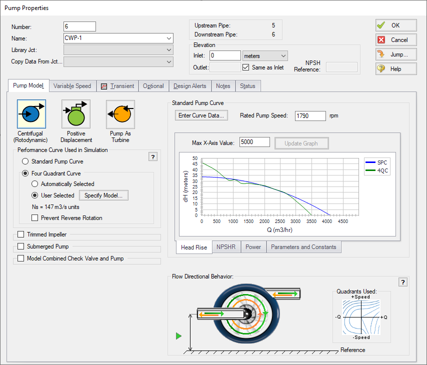427x365 pixels.
Task: Choose the Pump As Turbine icon
Action: point(120,114)
